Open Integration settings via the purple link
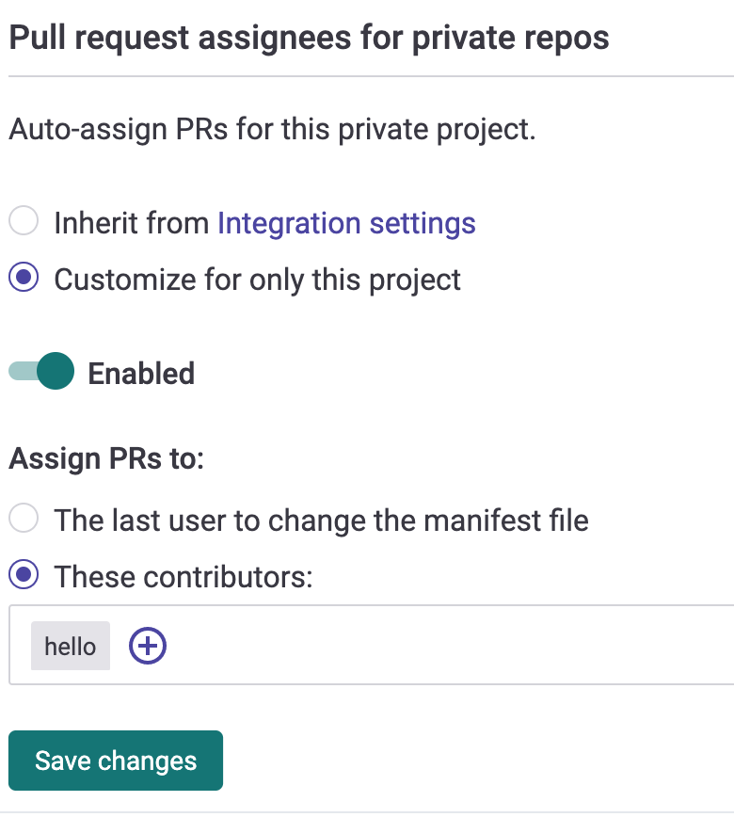The height and width of the screenshot is (833, 734). pyautogui.click(x=345, y=223)
